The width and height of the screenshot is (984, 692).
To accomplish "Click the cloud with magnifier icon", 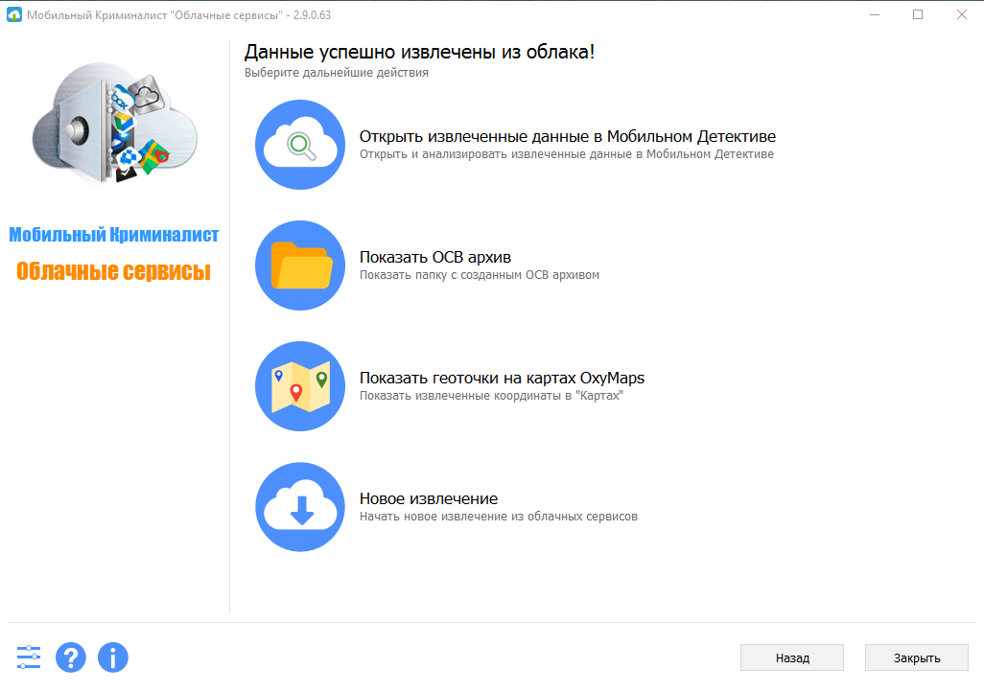I will tap(300, 145).
